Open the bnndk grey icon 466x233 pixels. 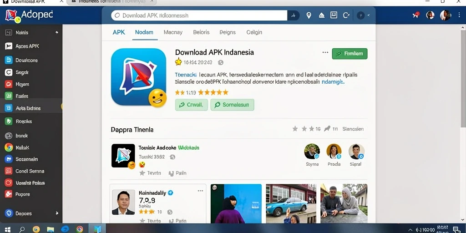coord(9,136)
